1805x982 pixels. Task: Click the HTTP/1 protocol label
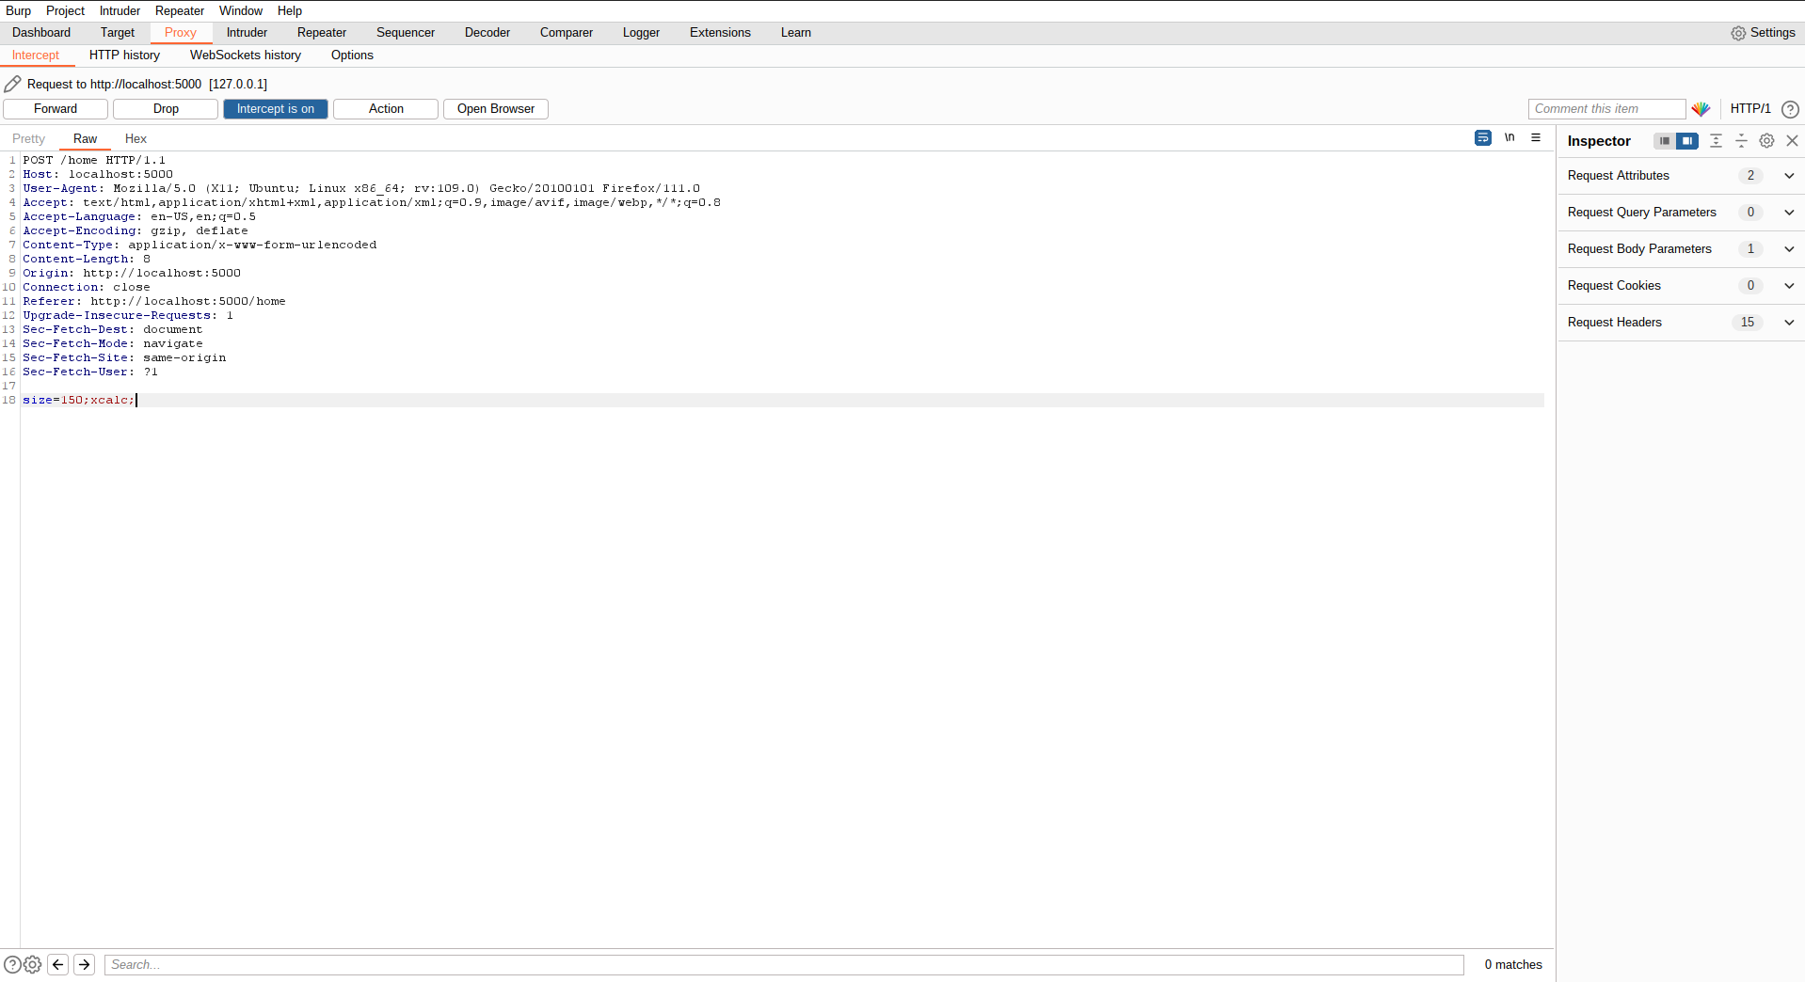pyautogui.click(x=1750, y=109)
